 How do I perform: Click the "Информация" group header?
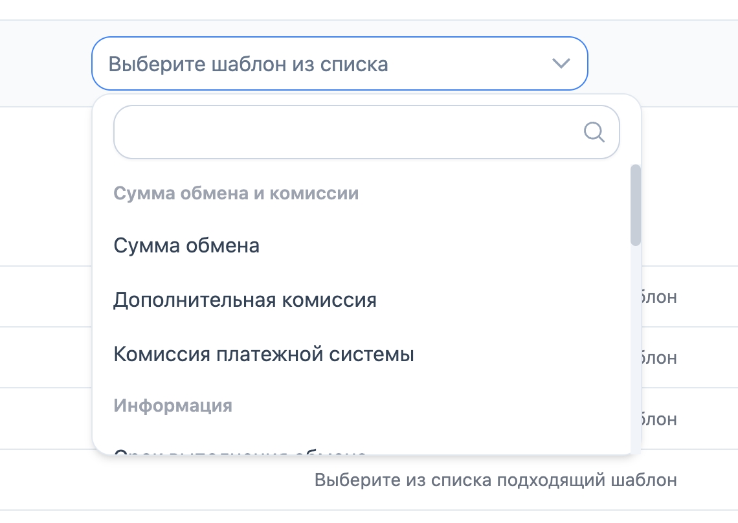point(173,406)
